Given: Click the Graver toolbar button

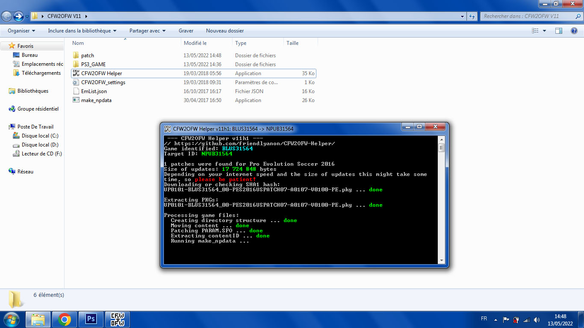Looking at the screenshot, I should [186, 31].
